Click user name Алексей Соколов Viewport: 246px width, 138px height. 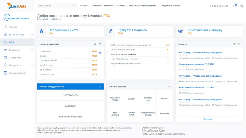[x=20, y=18]
